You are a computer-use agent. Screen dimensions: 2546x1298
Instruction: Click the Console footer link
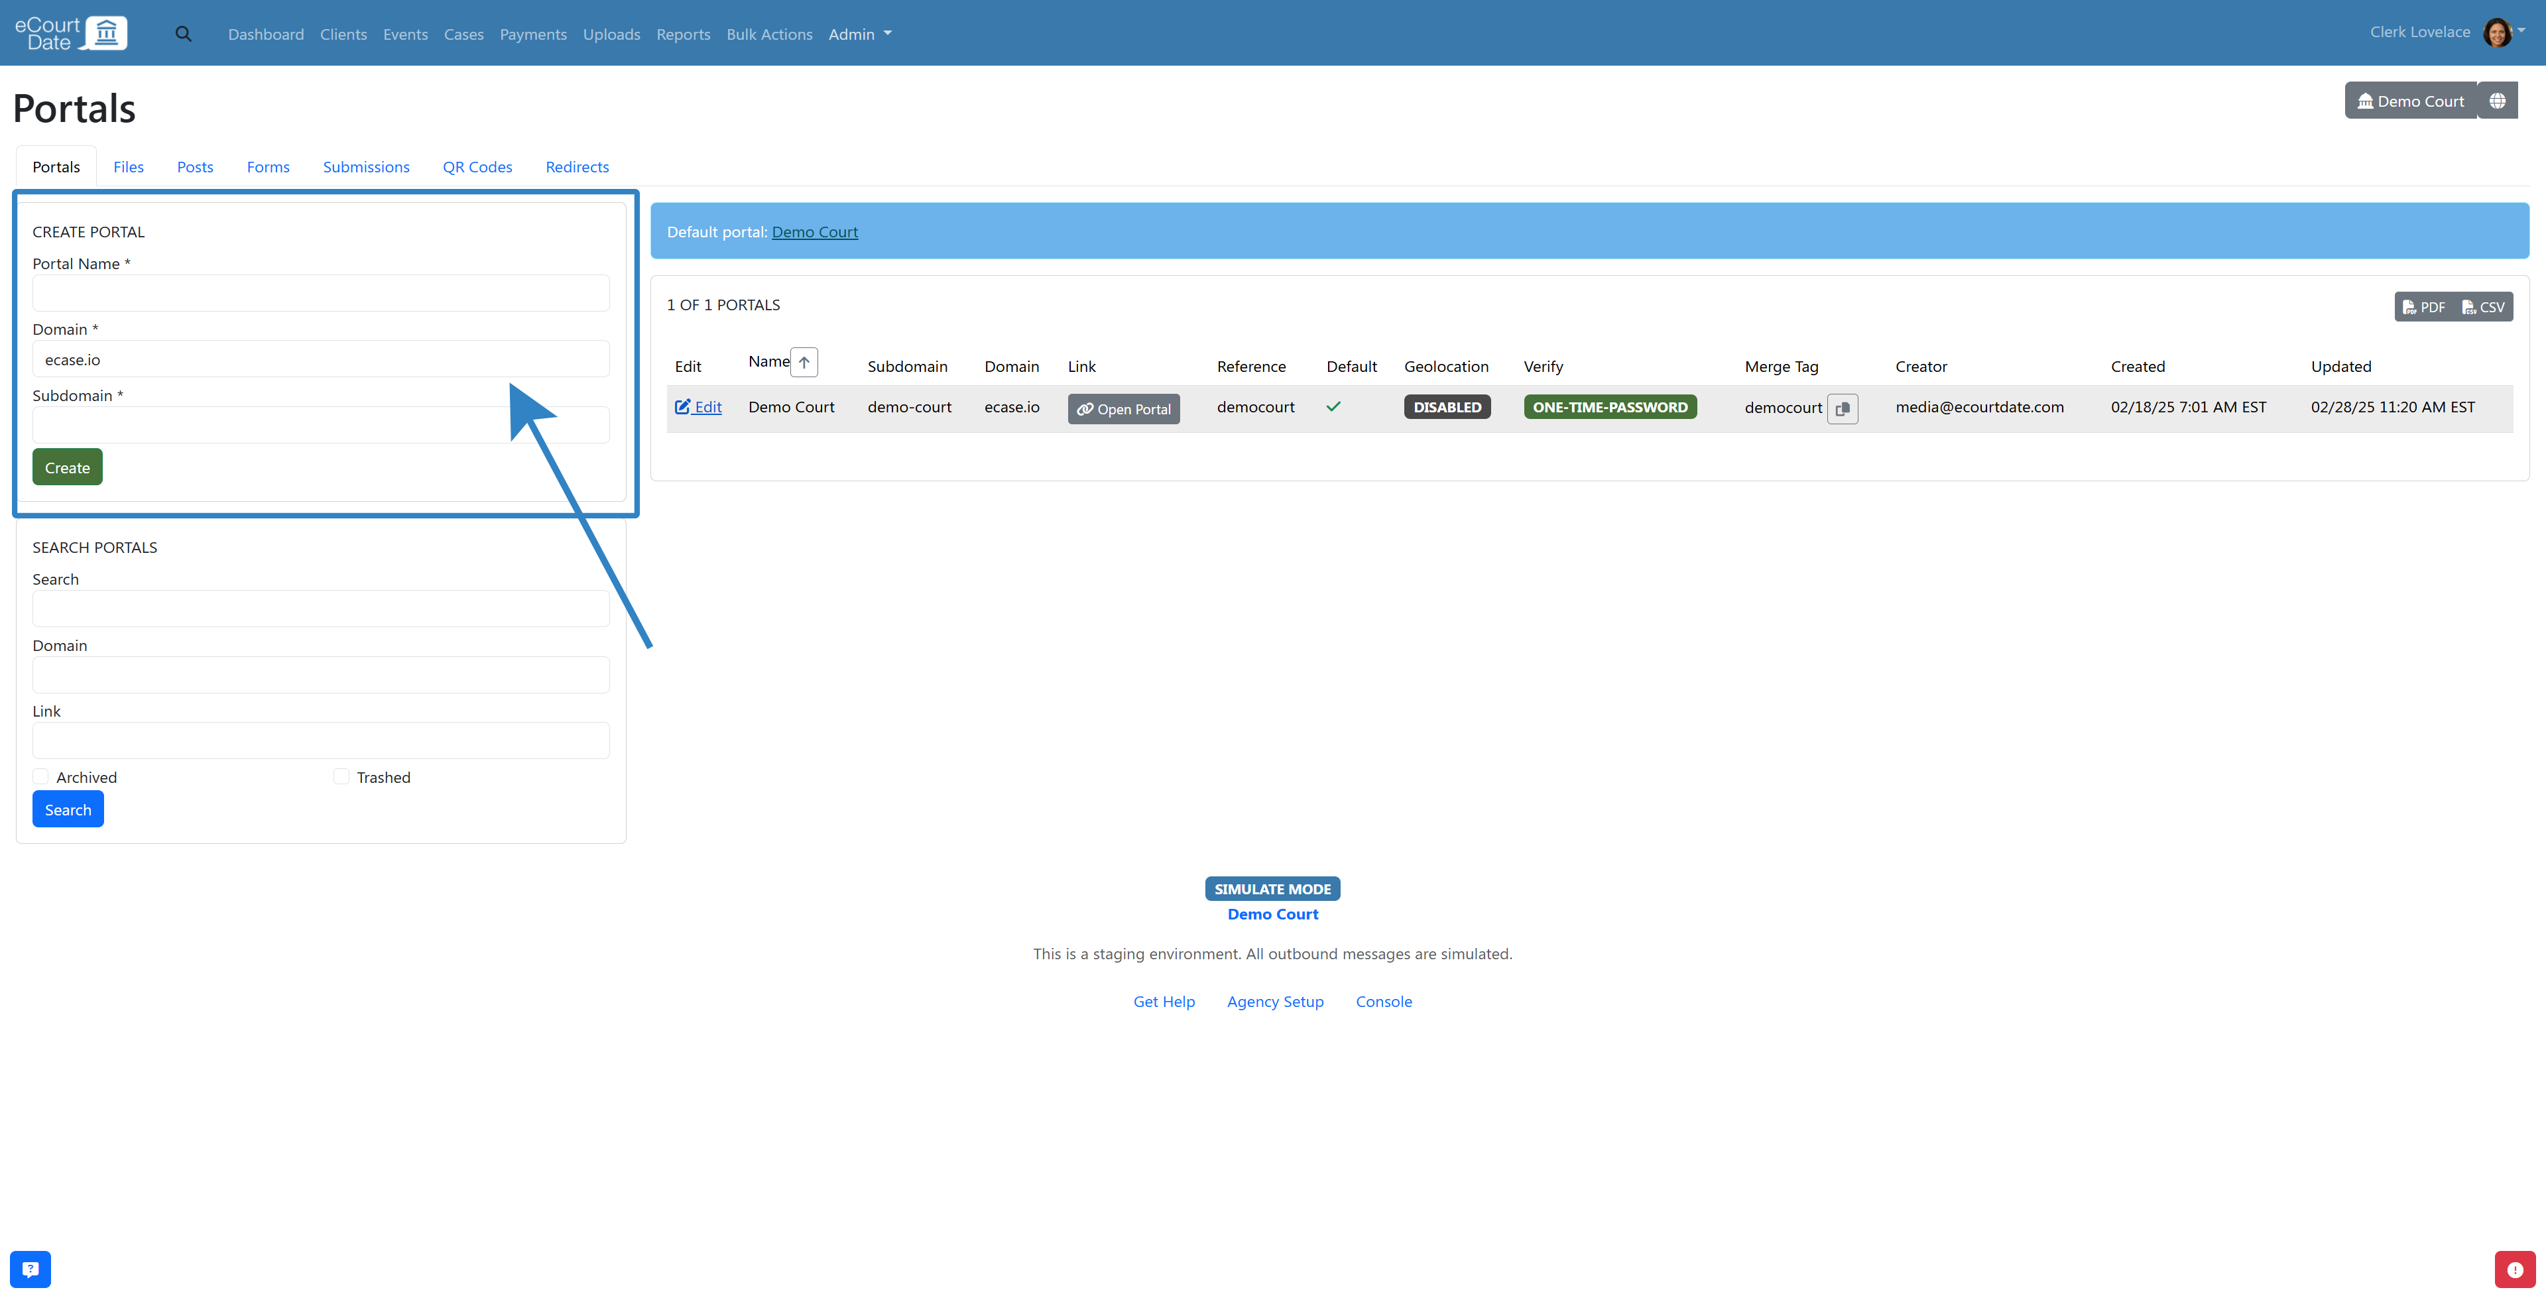click(1384, 1002)
